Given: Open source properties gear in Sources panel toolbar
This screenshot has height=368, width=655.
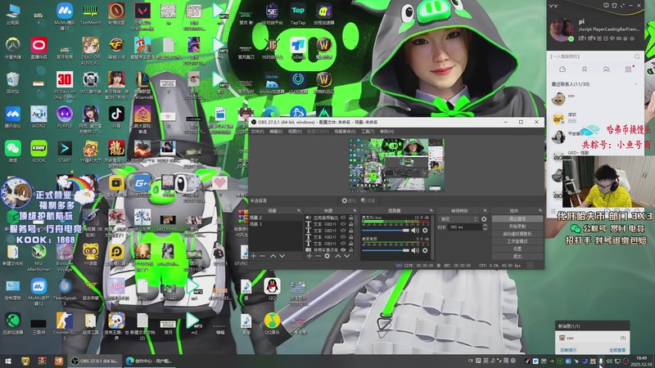Looking at the screenshot, I should [327, 256].
